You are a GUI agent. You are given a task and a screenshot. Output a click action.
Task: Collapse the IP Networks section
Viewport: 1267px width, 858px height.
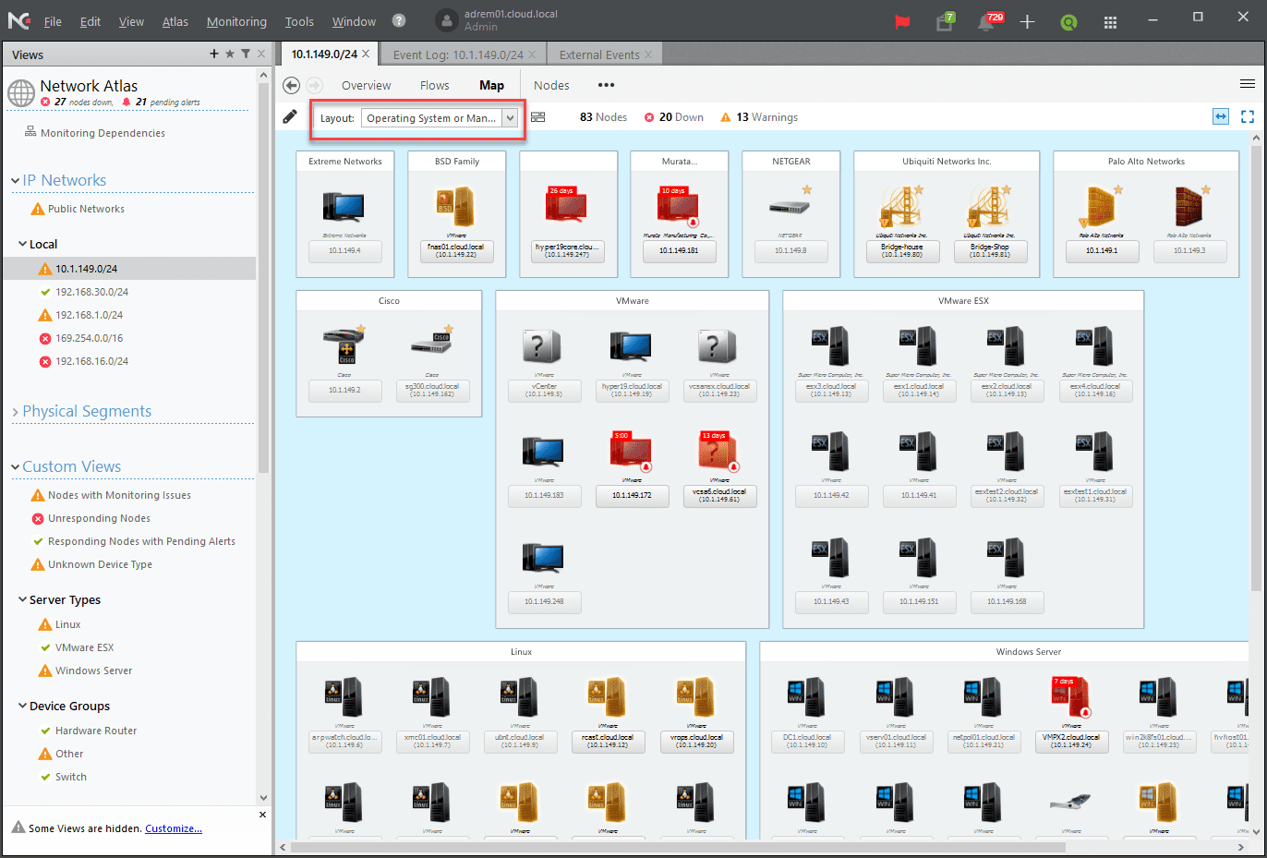click(x=16, y=181)
